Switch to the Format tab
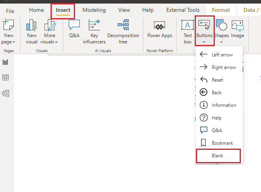 coord(221,10)
